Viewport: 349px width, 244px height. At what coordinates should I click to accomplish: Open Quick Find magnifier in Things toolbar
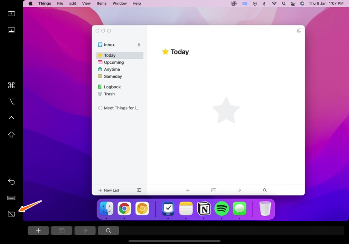pos(265,190)
